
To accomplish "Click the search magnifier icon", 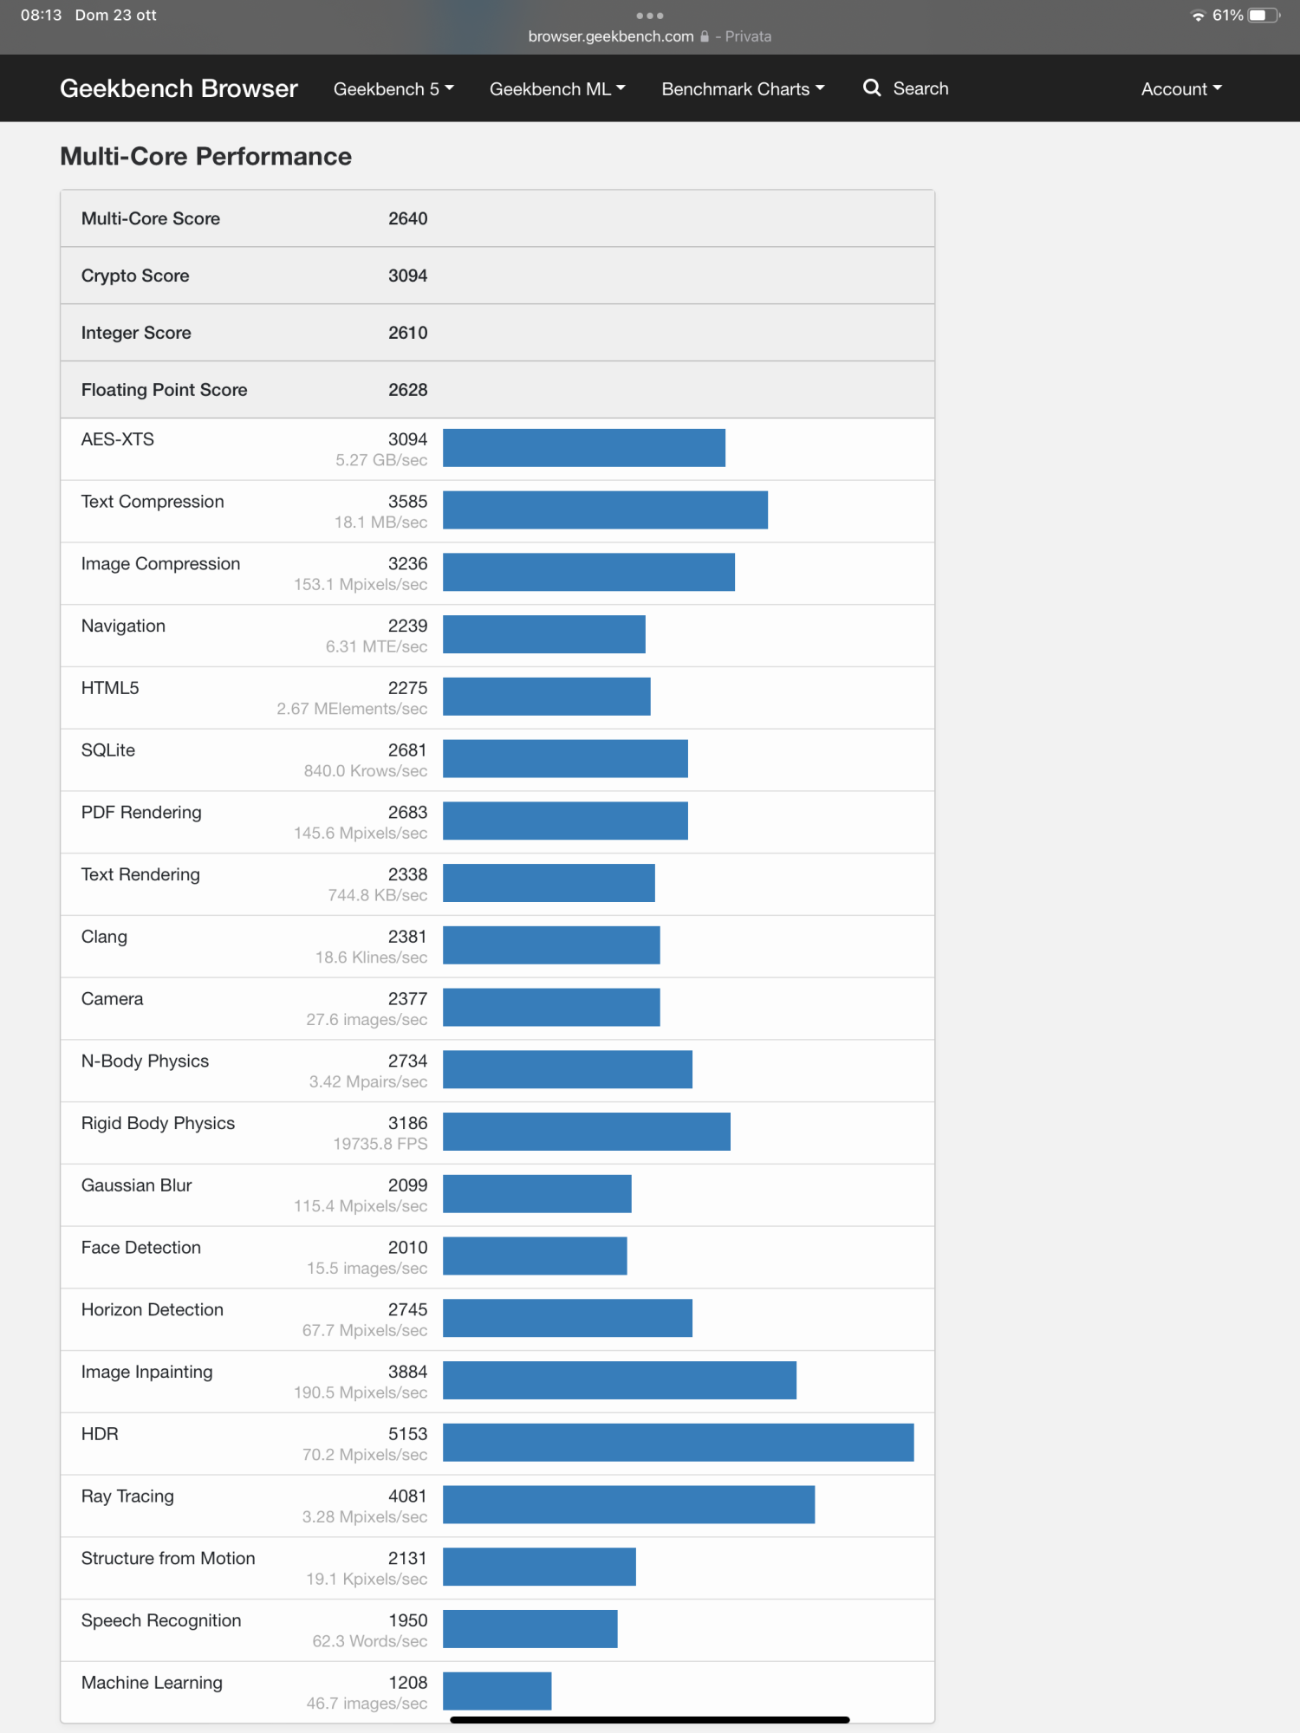I will 872,88.
